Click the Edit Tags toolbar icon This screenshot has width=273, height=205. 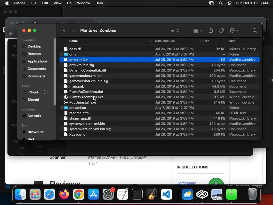(x=221, y=30)
